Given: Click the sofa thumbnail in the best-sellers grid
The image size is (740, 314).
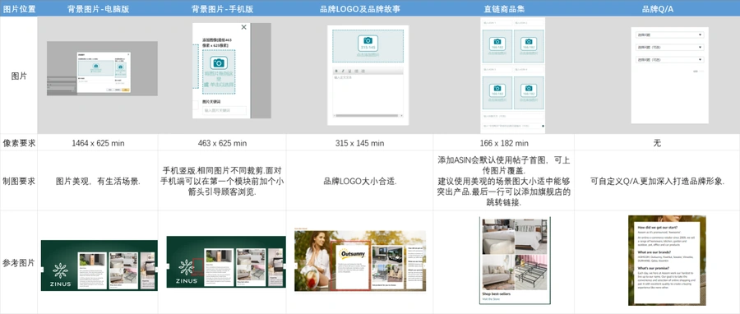Looking at the screenshot, I should coord(498,273).
